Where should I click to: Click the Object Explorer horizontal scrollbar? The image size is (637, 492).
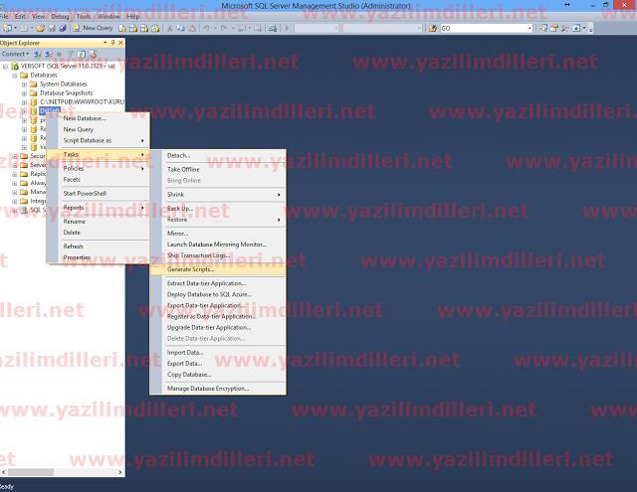(62, 472)
